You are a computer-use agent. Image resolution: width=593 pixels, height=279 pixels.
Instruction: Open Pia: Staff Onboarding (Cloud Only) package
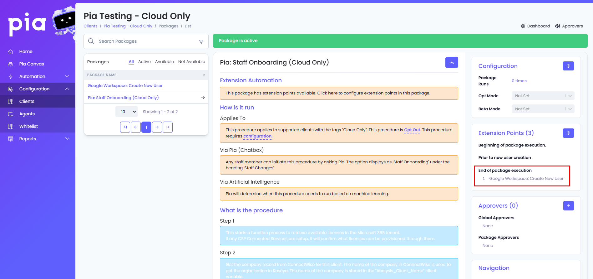point(123,98)
